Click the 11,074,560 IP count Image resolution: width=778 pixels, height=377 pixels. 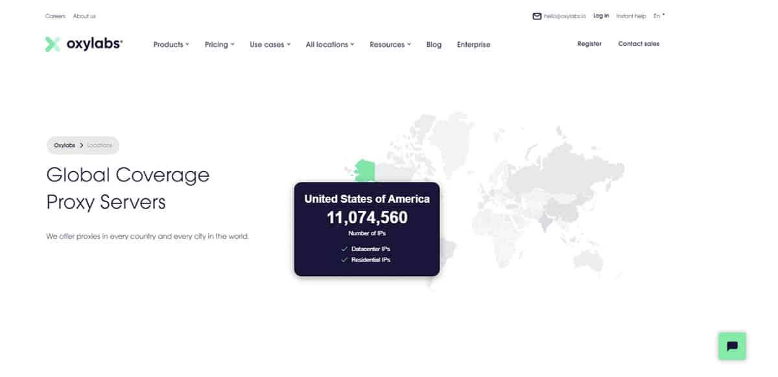367,218
